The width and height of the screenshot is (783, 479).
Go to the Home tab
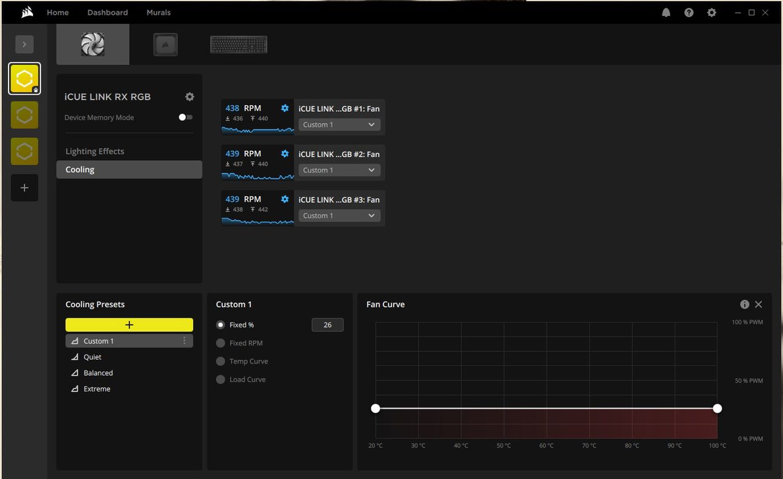pyautogui.click(x=58, y=12)
